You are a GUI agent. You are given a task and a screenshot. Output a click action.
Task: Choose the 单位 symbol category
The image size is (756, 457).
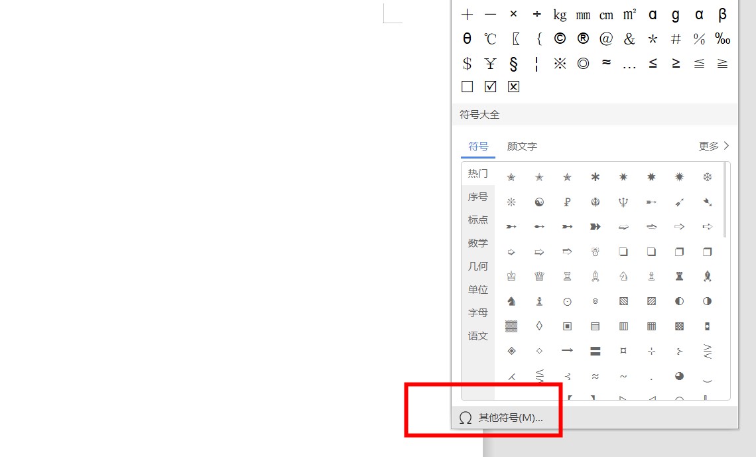(477, 290)
